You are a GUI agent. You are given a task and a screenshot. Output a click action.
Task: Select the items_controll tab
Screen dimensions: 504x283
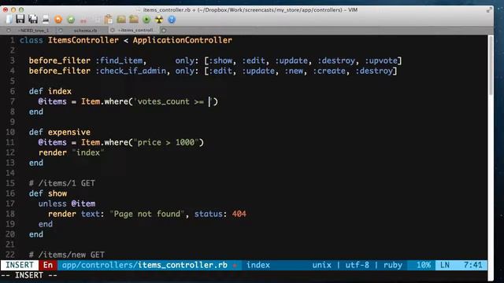(x=135, y=30)
